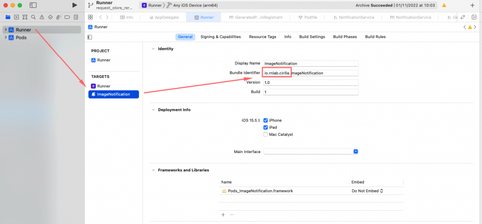Click the Embed column header
Image resolution: width=482 pixels, height=224 pixels.
click(x=358, y=182)
